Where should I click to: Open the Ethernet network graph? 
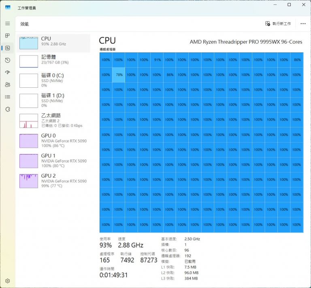tap(55, 120)
